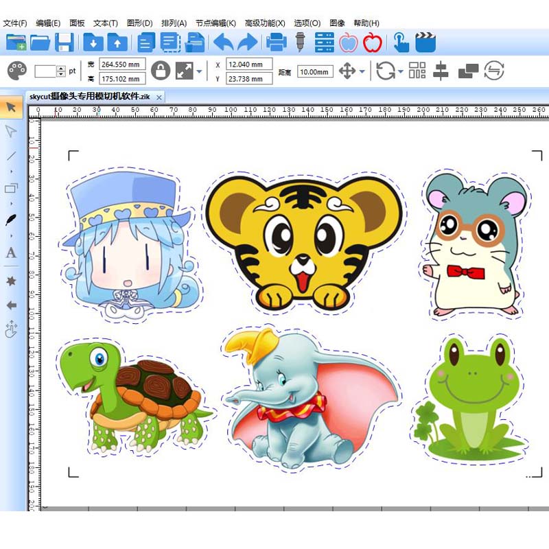
Task: Select the star shape tool
Action: pos(11,281)
